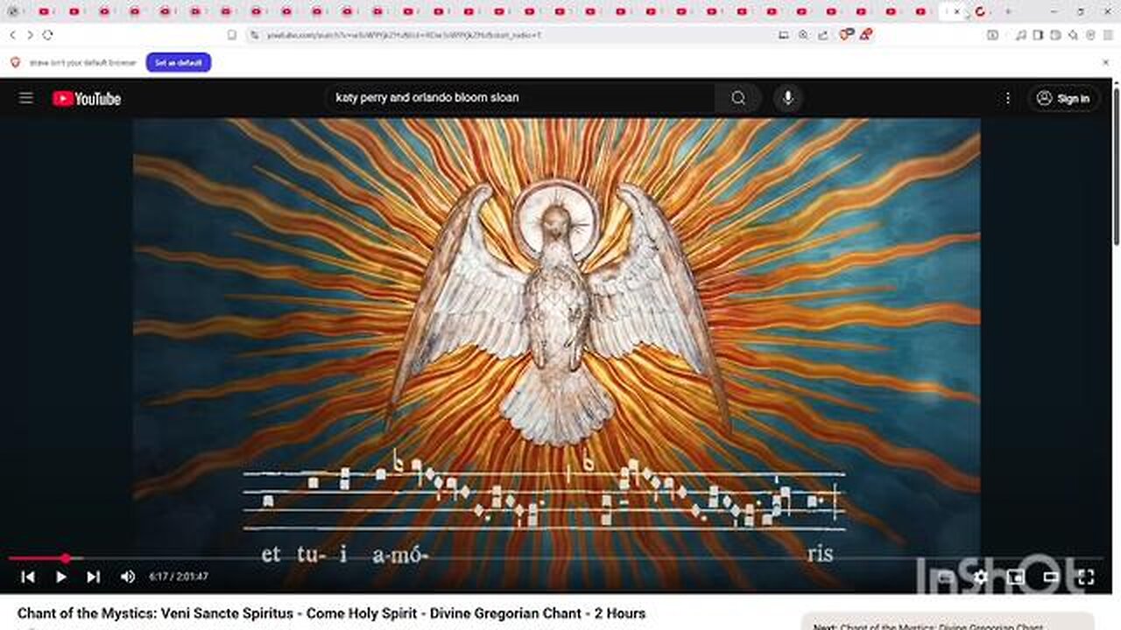The width and height of the screenshot is (1121, 630).
Task: Go forward in browser history
Action: click(x=30, y=35)
